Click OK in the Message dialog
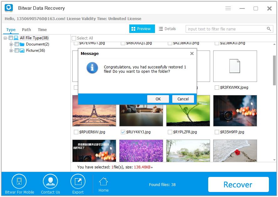The height and width of the screenshot is (197, 278). [158, 99]
